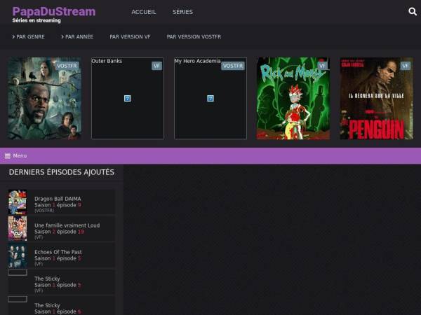The height and width of the screenshot is (315, 421).
Task: Expand the Par Genre dropdown
Action: pyautogui.click(x=29, y=36)
